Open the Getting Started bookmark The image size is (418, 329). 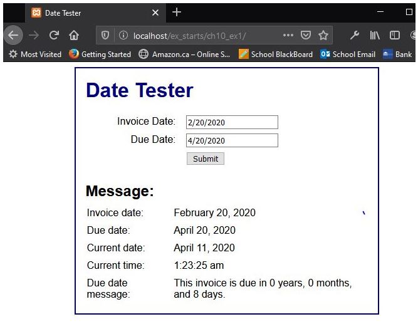click(x=100, y=55)
